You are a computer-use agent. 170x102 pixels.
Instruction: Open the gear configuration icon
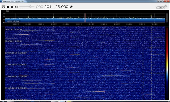(12, 7)
